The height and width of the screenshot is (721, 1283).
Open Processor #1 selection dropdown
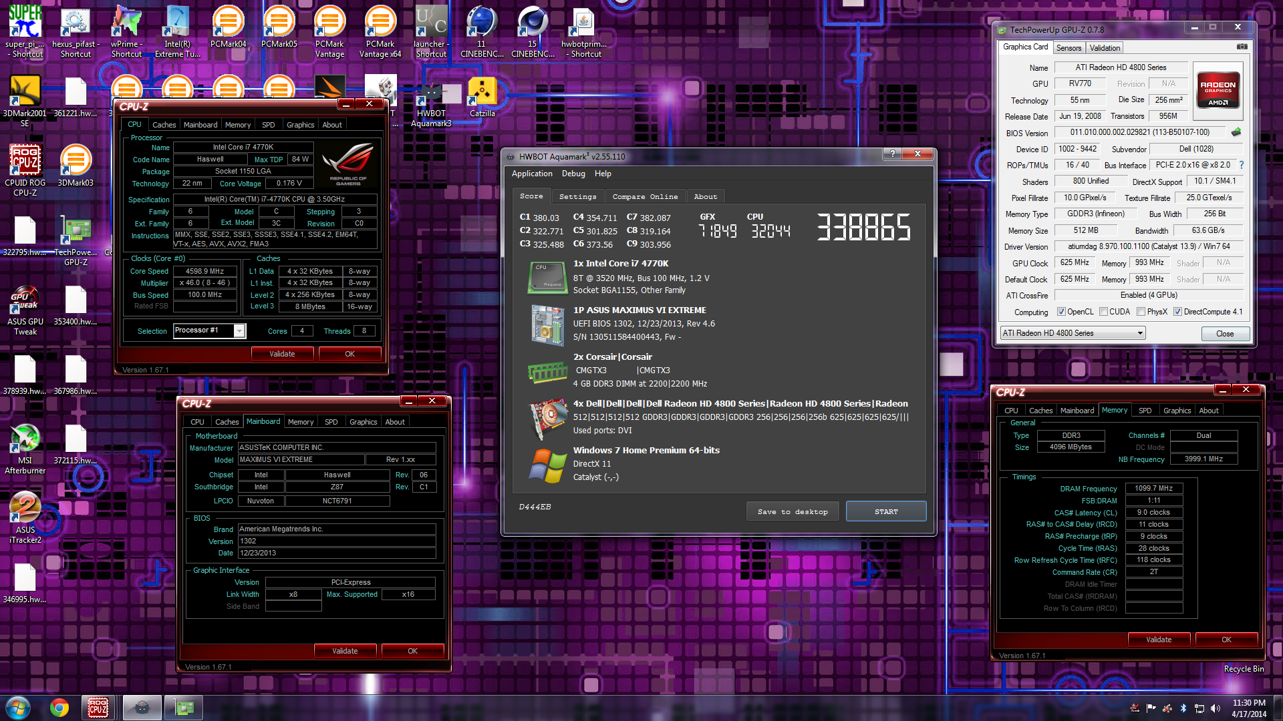tap(210, 330)
